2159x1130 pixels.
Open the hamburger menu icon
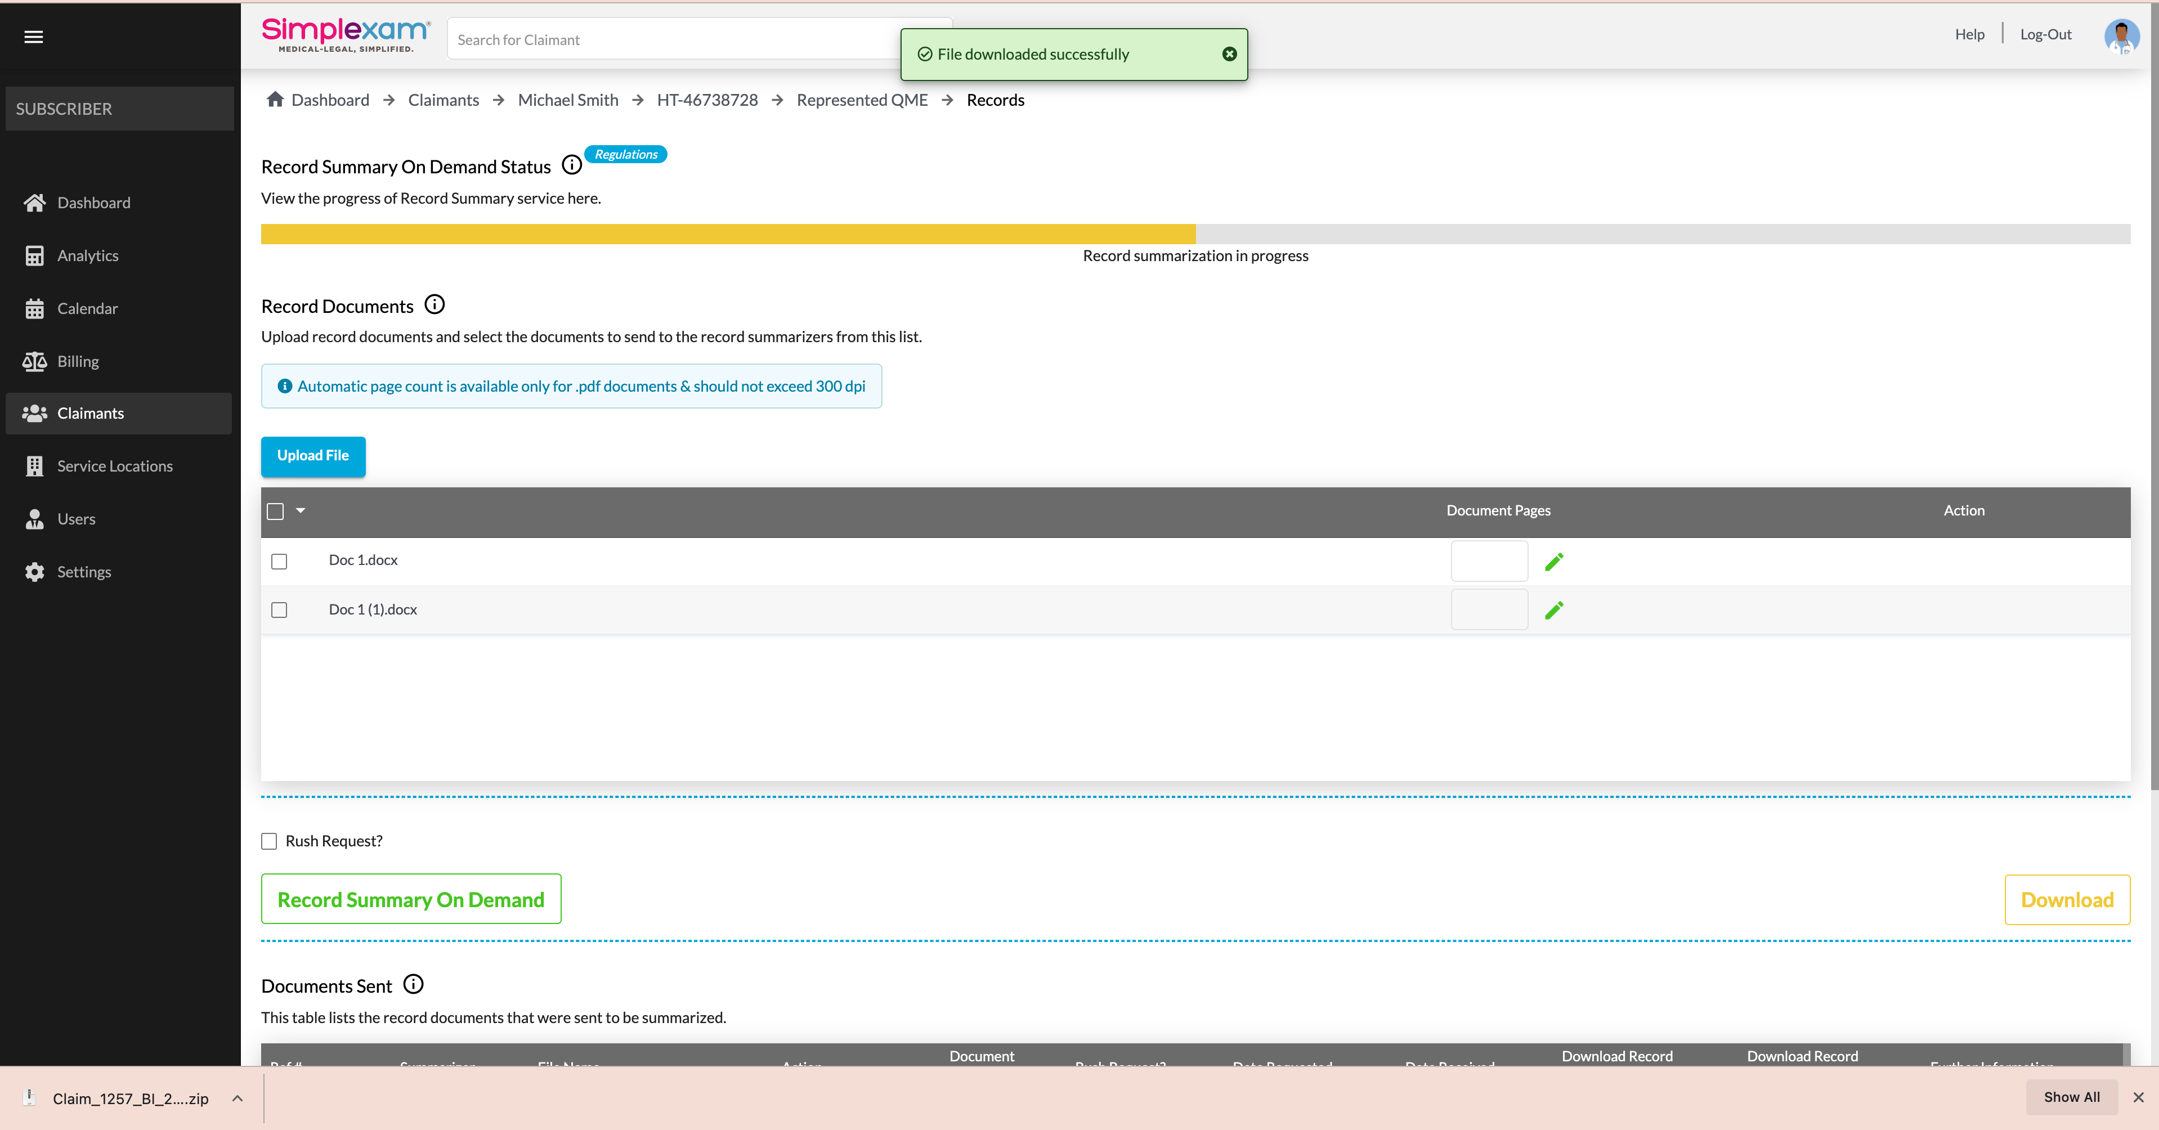[x=34, y=36]
